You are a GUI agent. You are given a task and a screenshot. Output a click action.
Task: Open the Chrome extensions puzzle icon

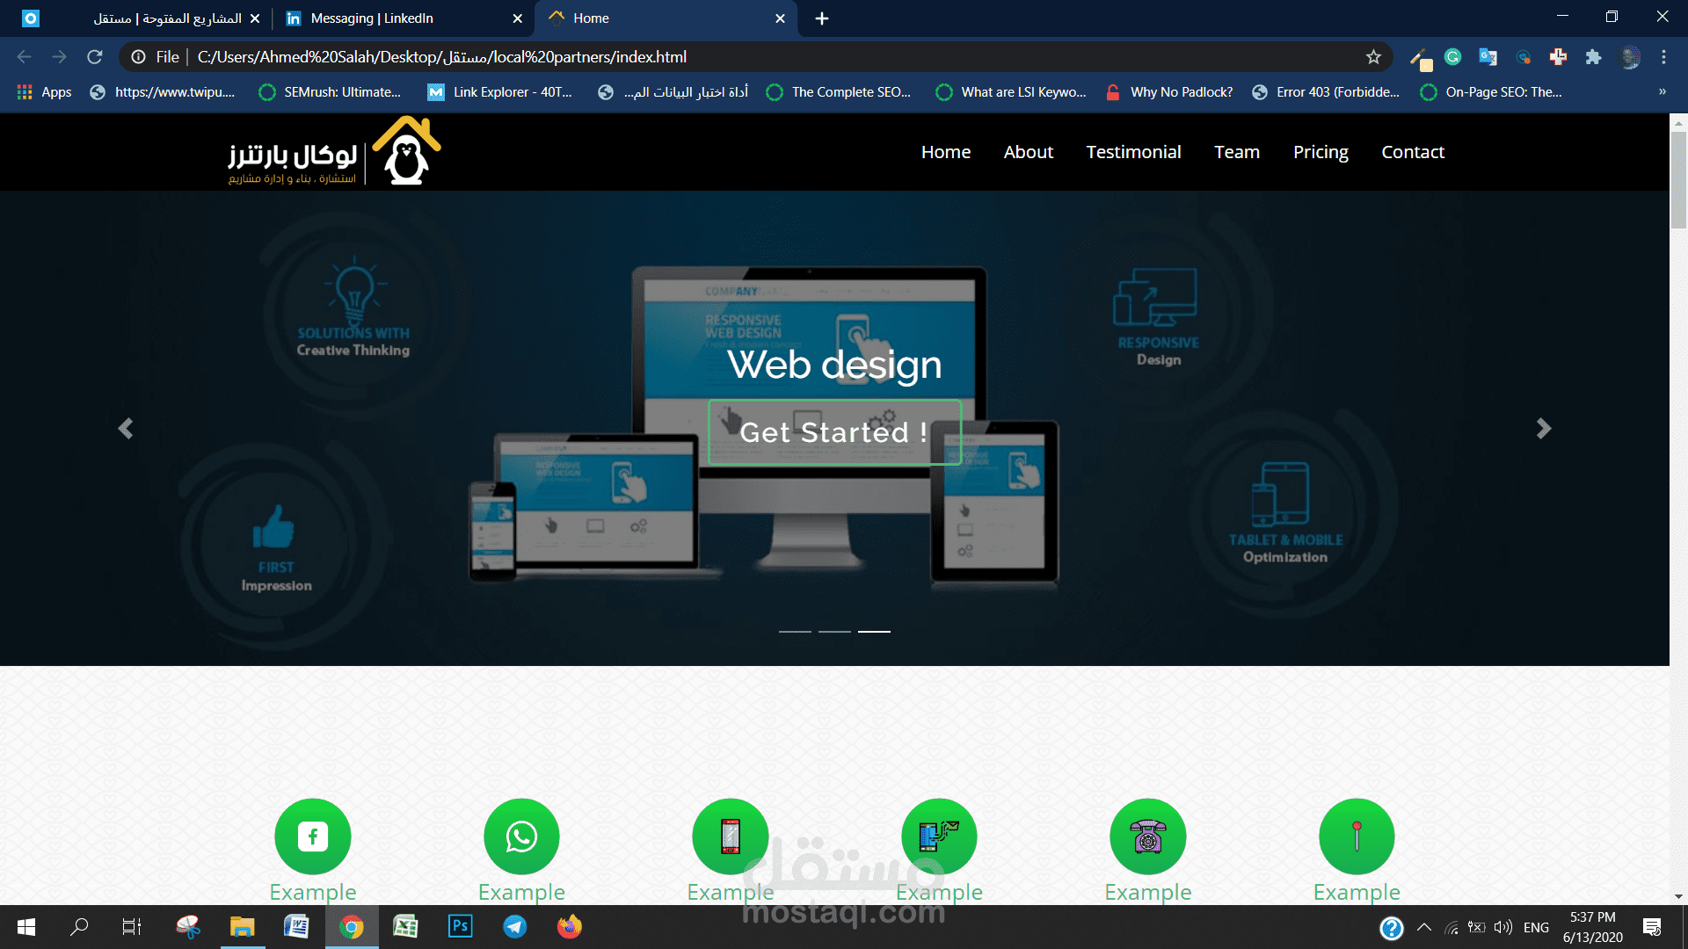1593,57
